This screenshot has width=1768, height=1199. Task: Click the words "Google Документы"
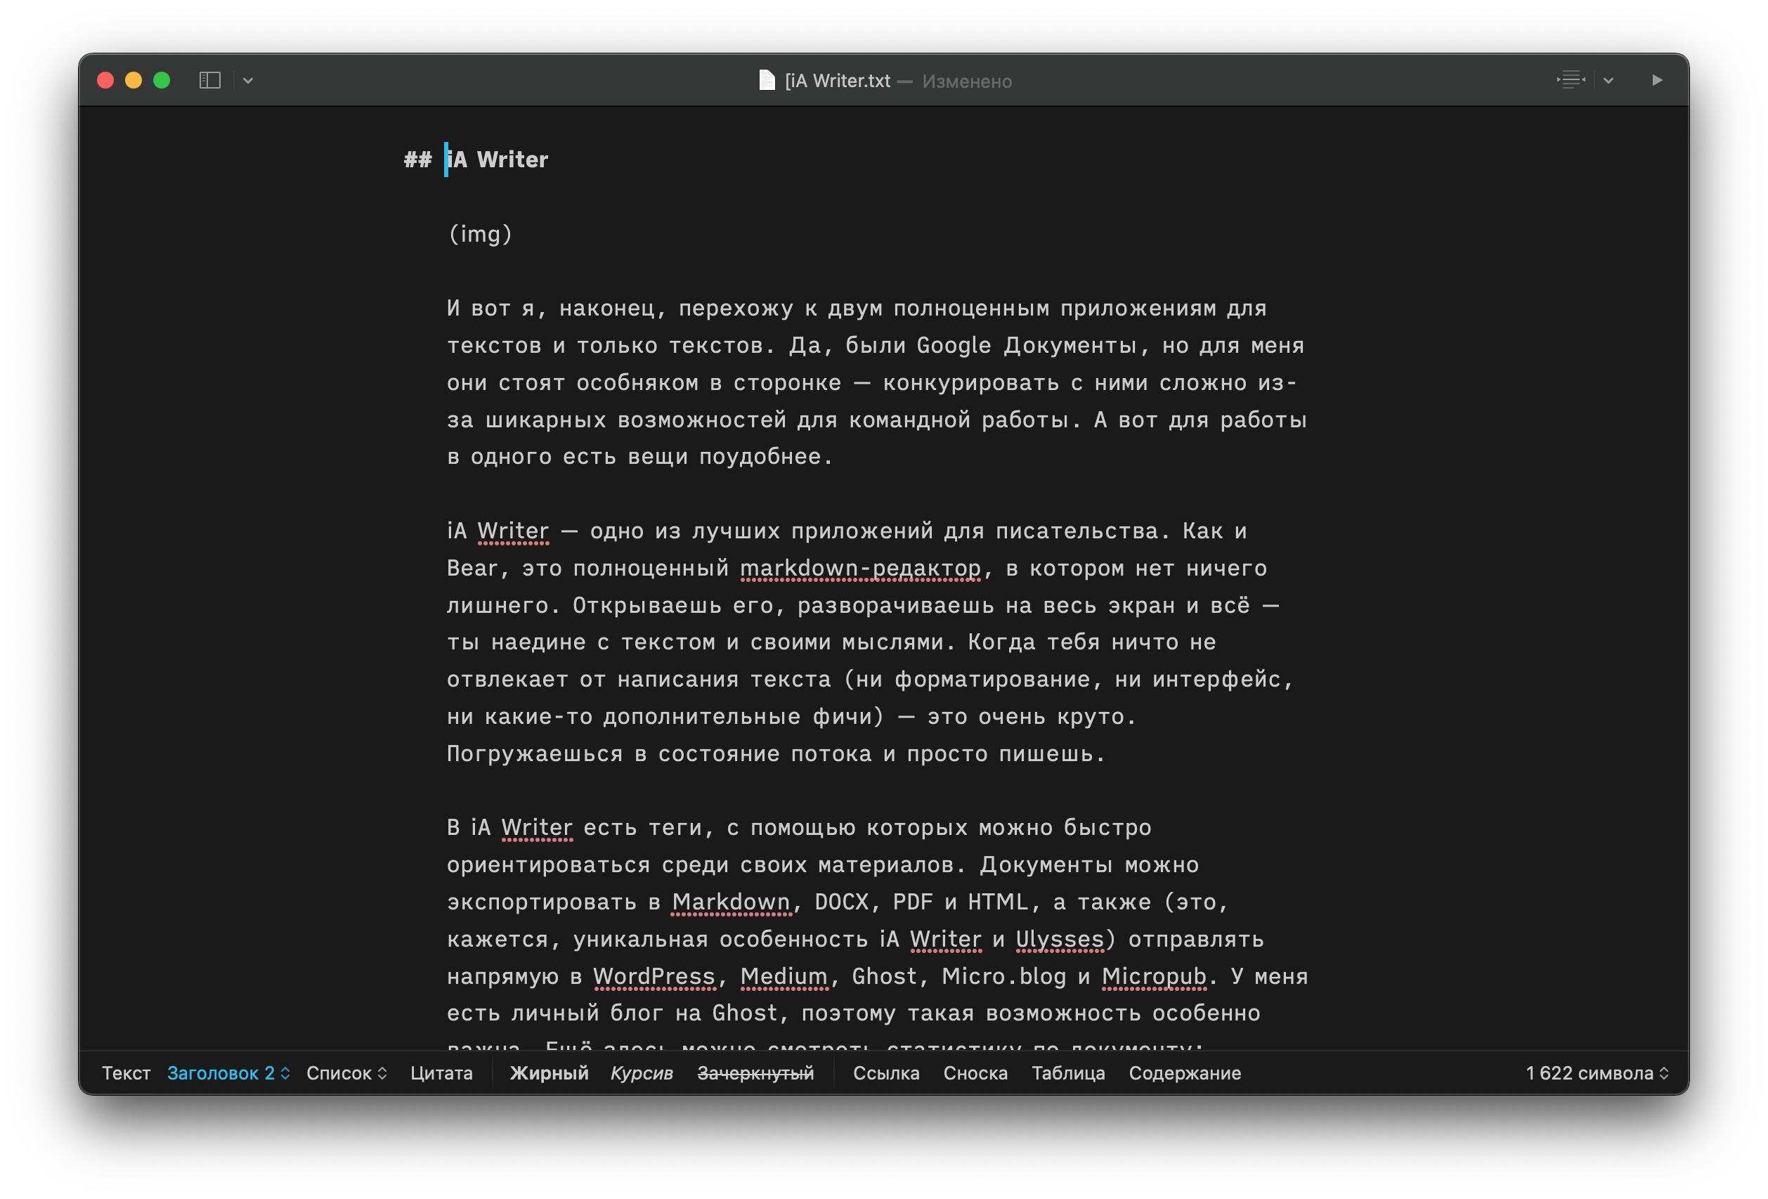click(1027, 345)
